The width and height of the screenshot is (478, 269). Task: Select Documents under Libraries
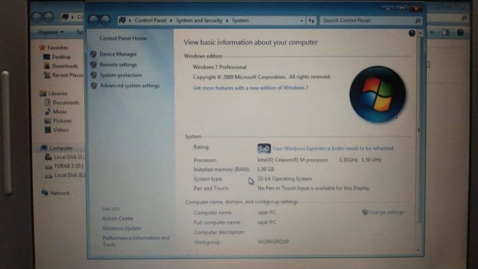click(66, 102)
